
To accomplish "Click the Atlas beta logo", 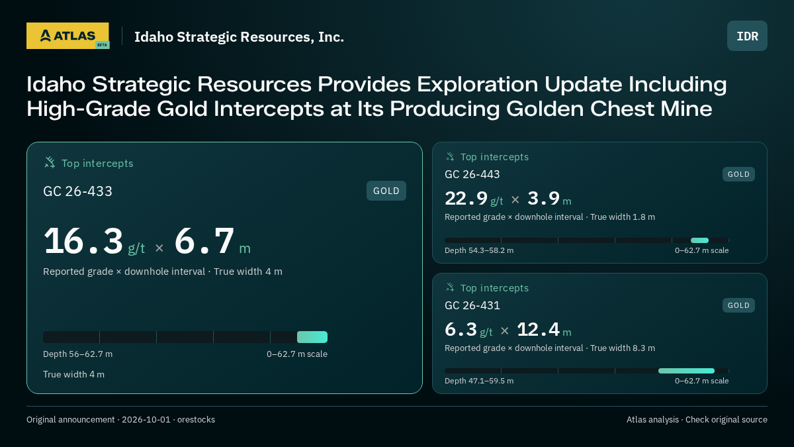I will (67, 36).
